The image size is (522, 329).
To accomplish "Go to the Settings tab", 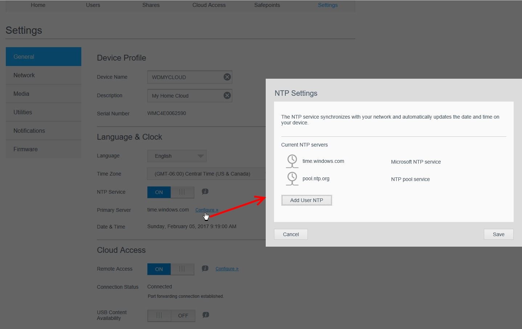I will (x=328, y=5).
